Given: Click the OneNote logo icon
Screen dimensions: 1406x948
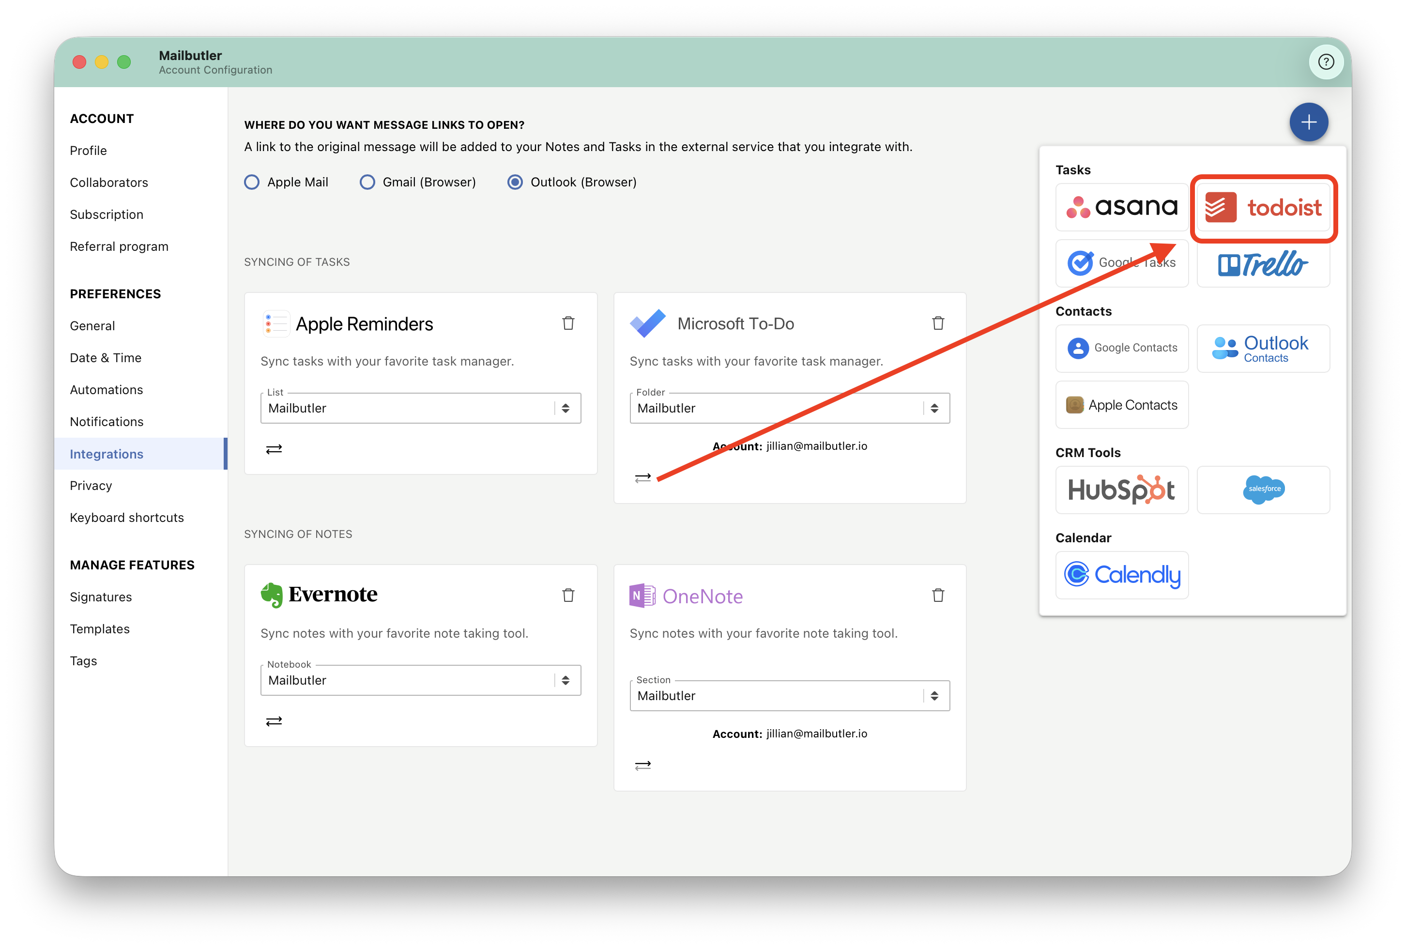Looking at the screenshot, I should (x=642, y=596).
